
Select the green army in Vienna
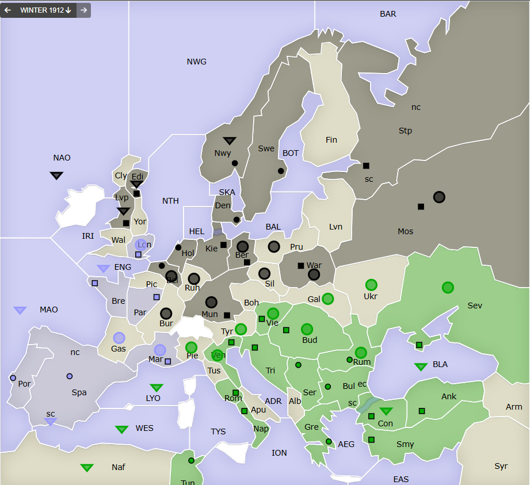273,314
